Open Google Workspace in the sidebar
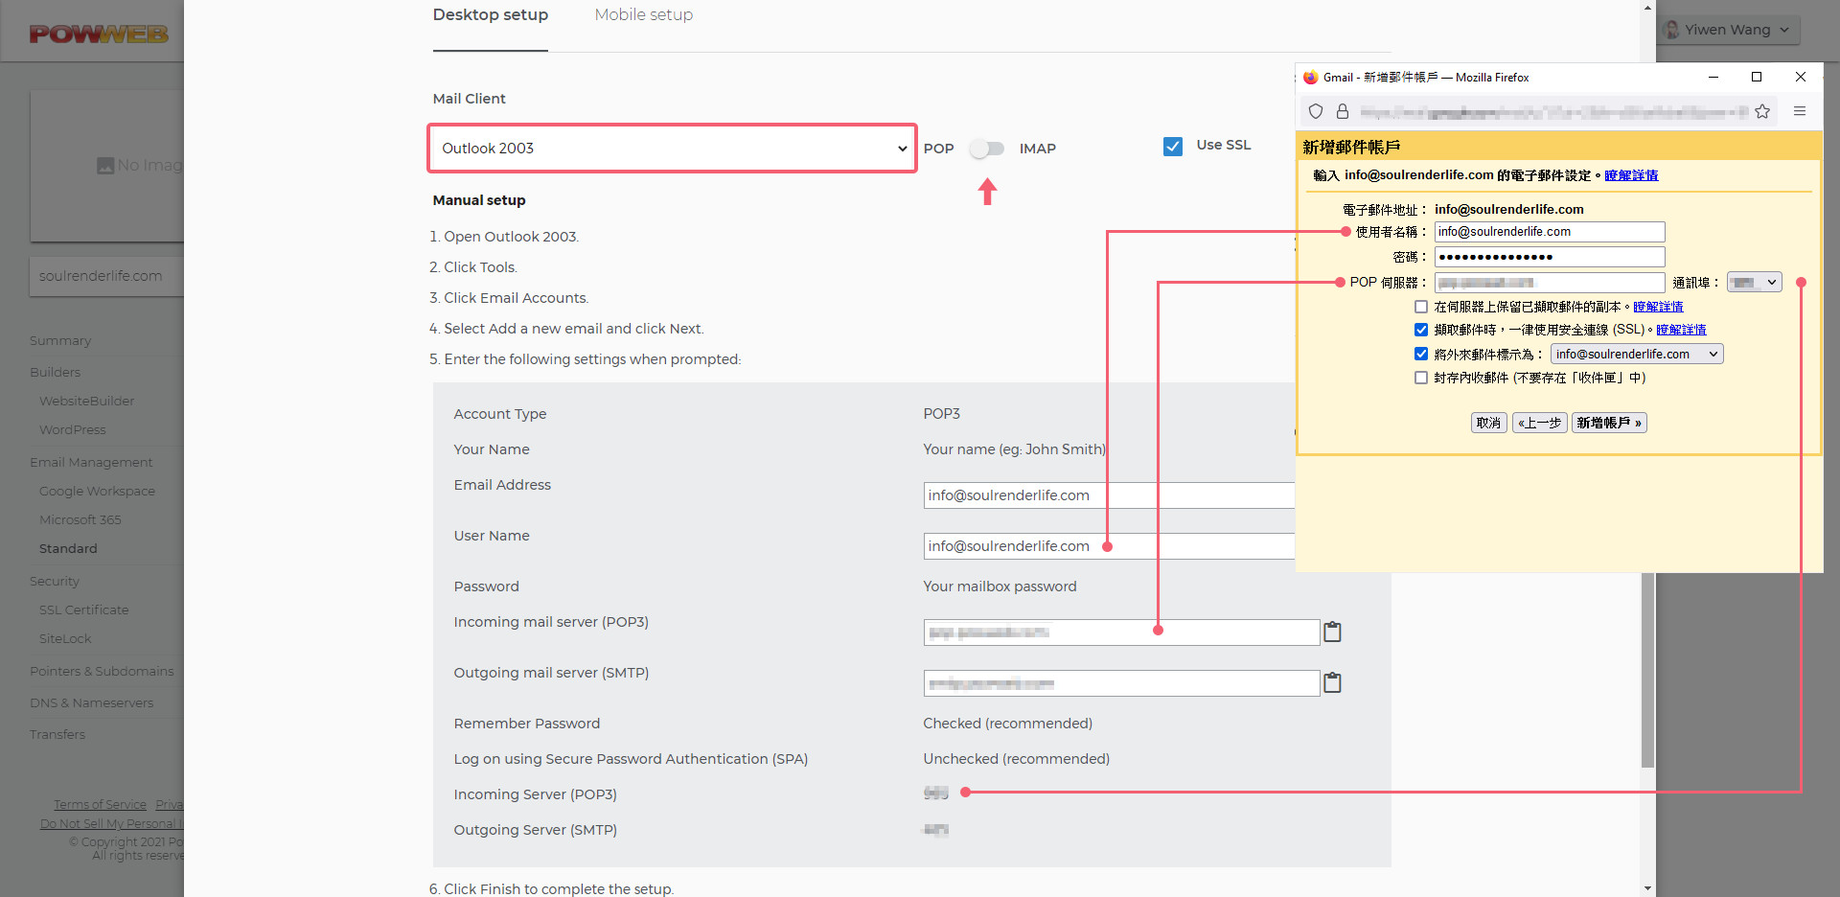This screenshot has width=1840, height=897. (x=97, y=492)
